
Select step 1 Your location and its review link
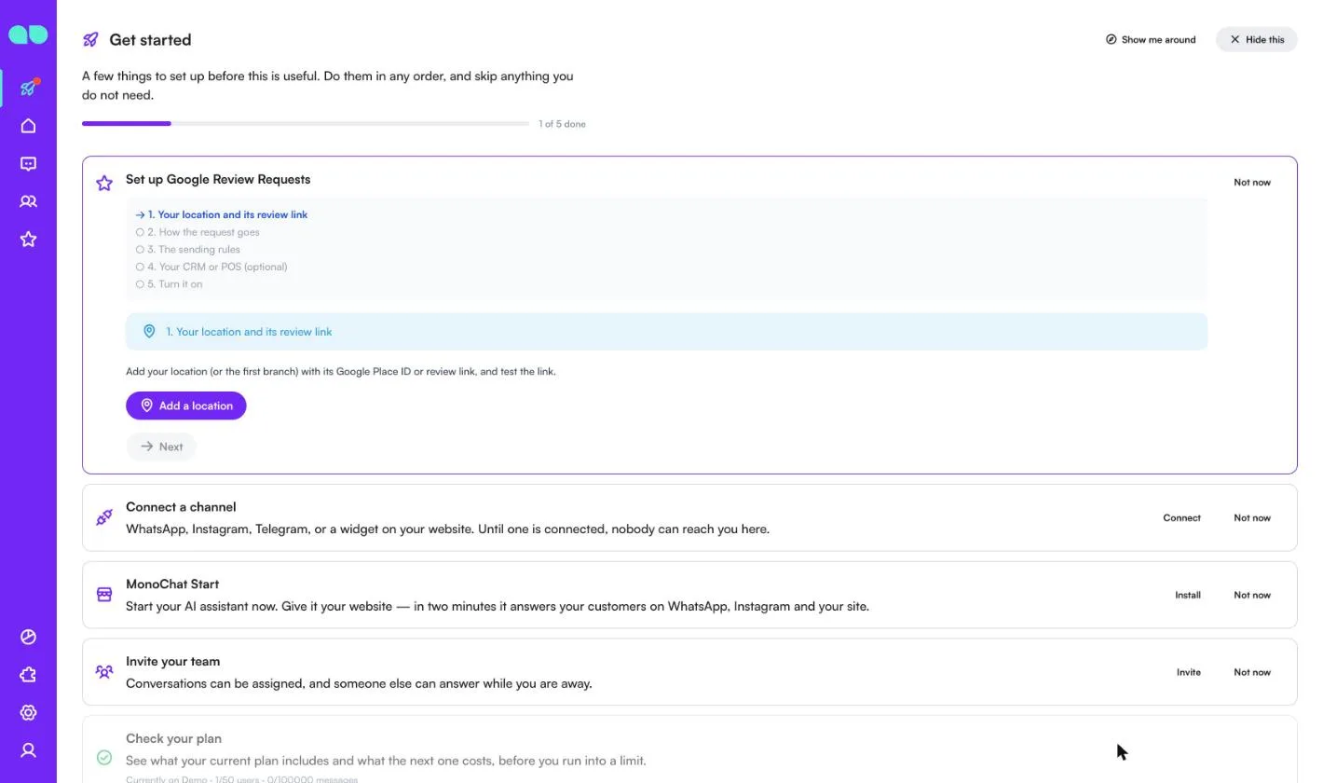(222, 214)
